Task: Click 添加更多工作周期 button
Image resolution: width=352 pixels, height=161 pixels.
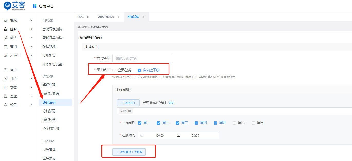Action: click(129, 152)
